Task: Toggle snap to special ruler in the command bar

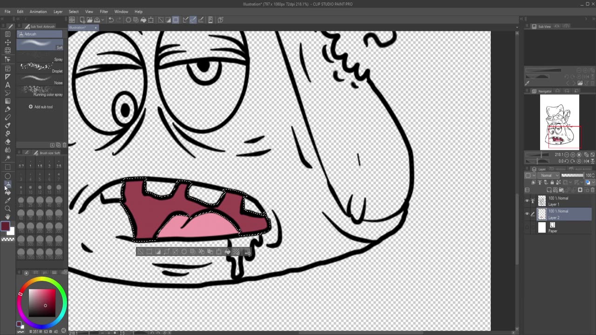Action: [193, 20]
